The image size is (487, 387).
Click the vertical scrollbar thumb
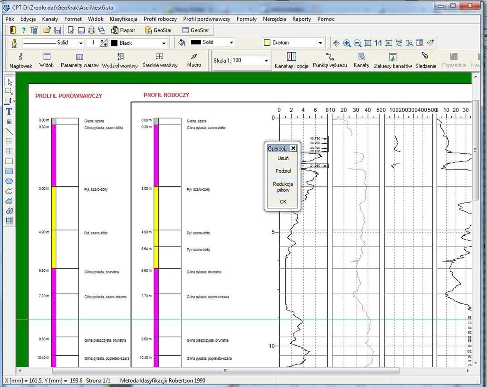click(475, 150)
